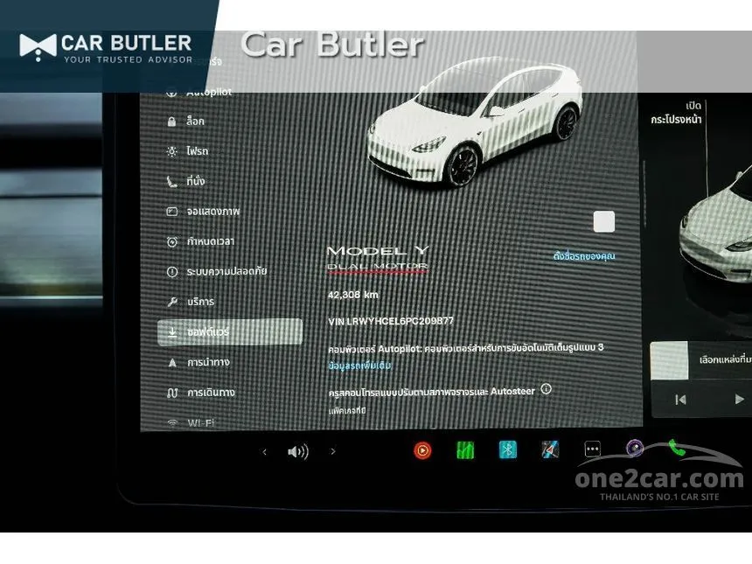Open the การนำทาง (Navigation) menu item
The image size is (752, 564).
(x=198, y=362)
